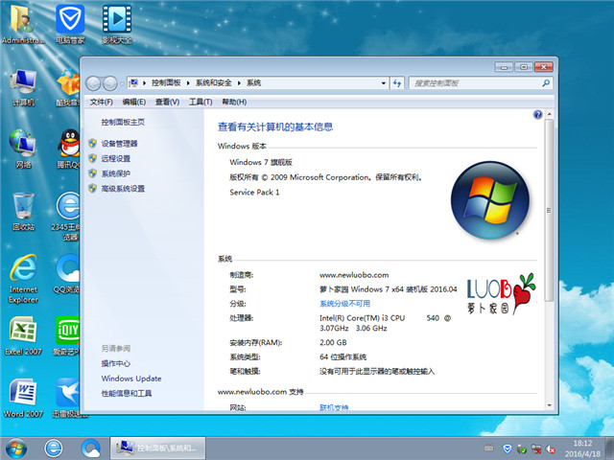Open the 查看(V) menu
Image resolution: width=614 pixels, height=460 pixels.
pos(167,103)
